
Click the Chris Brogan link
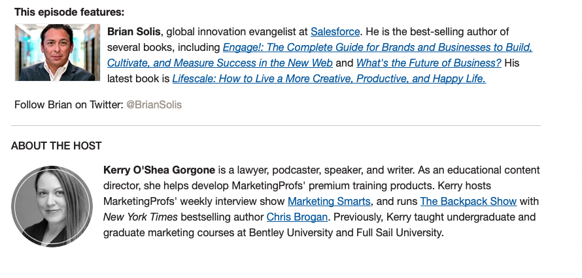297,217
